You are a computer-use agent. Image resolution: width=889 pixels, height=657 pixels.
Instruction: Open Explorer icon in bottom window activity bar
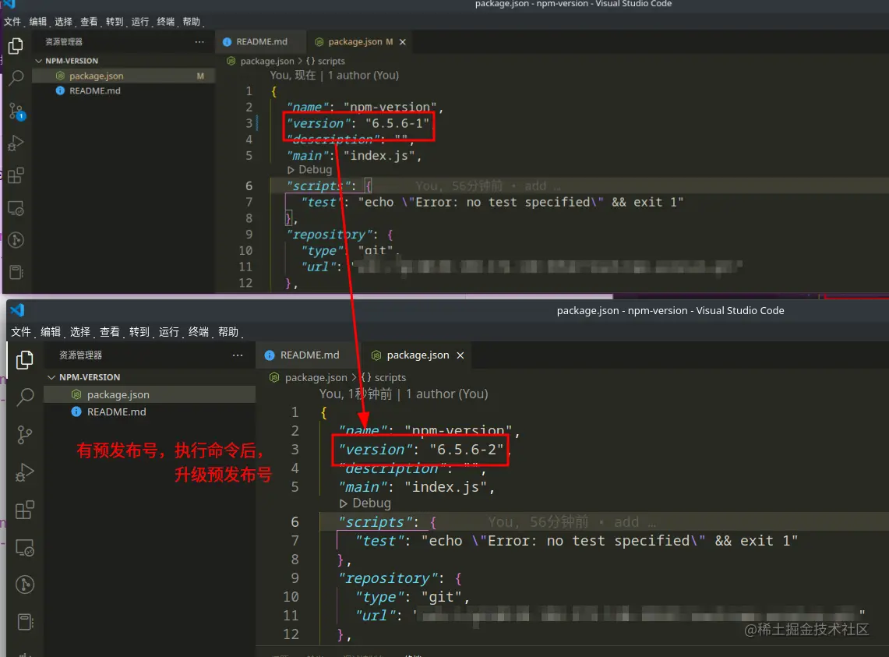[24, 360]
